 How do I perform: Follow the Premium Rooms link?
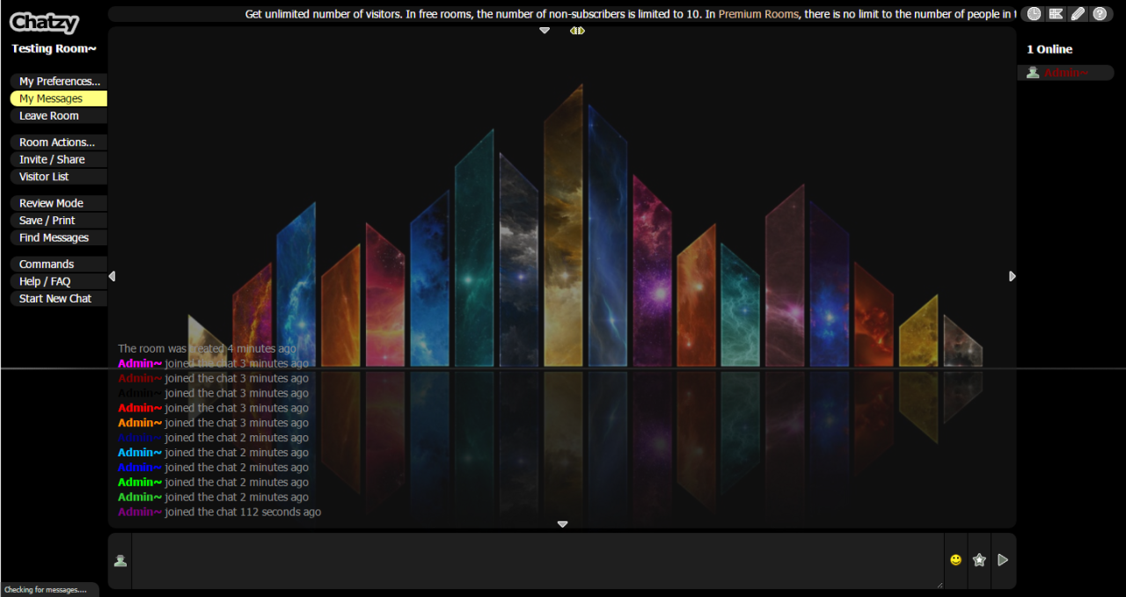click(x=758, y=14)
